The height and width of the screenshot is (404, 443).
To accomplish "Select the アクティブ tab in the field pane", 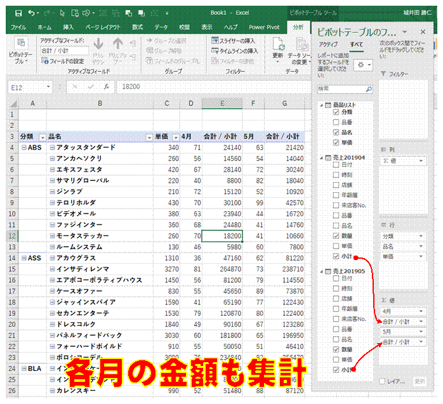I will point(328,44).
